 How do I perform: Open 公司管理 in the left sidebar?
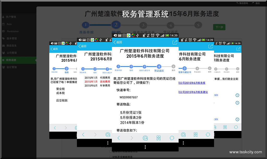[x=11, y=53]
